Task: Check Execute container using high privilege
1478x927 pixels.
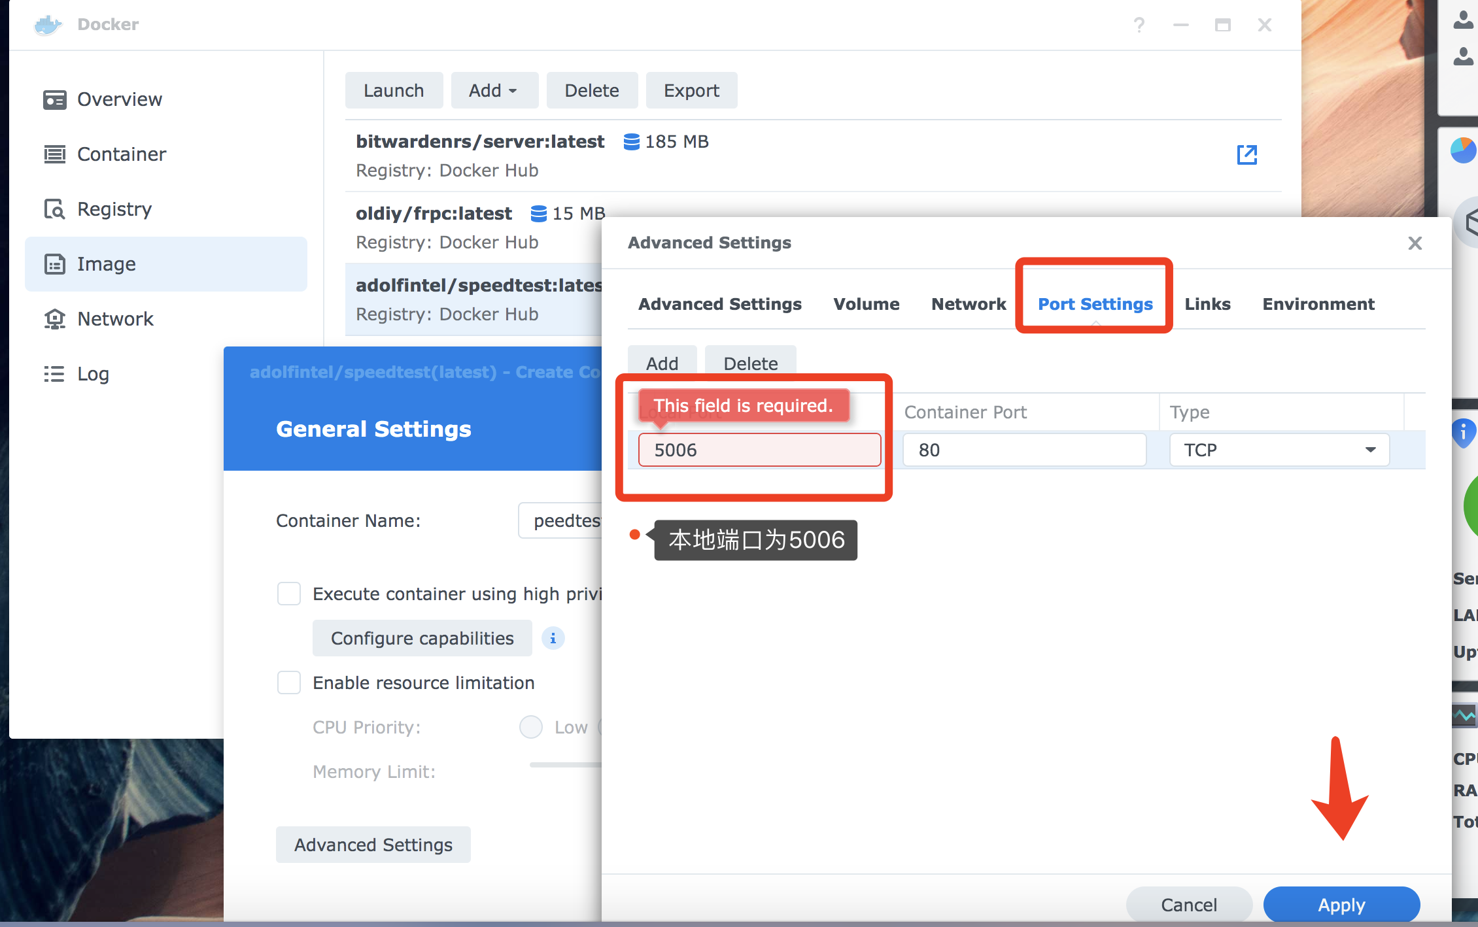Action: [x=288, y=594]
